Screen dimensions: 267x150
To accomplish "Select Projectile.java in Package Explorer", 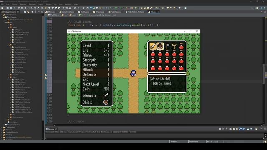I will click(x=20, y=42).
